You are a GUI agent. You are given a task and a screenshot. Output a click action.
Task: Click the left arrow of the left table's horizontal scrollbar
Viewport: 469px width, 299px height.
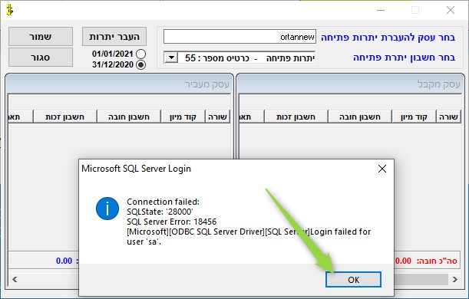pyautogui.click(x=15, y=280)
